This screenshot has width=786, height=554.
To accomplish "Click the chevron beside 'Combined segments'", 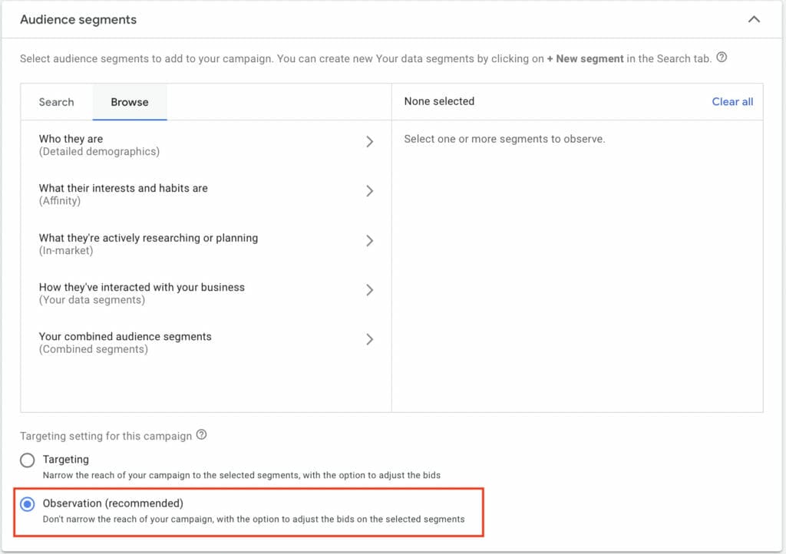I will point(370,339).
